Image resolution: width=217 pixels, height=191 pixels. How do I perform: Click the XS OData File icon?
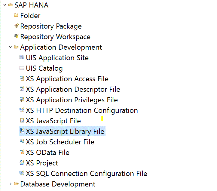click(22, 152)
